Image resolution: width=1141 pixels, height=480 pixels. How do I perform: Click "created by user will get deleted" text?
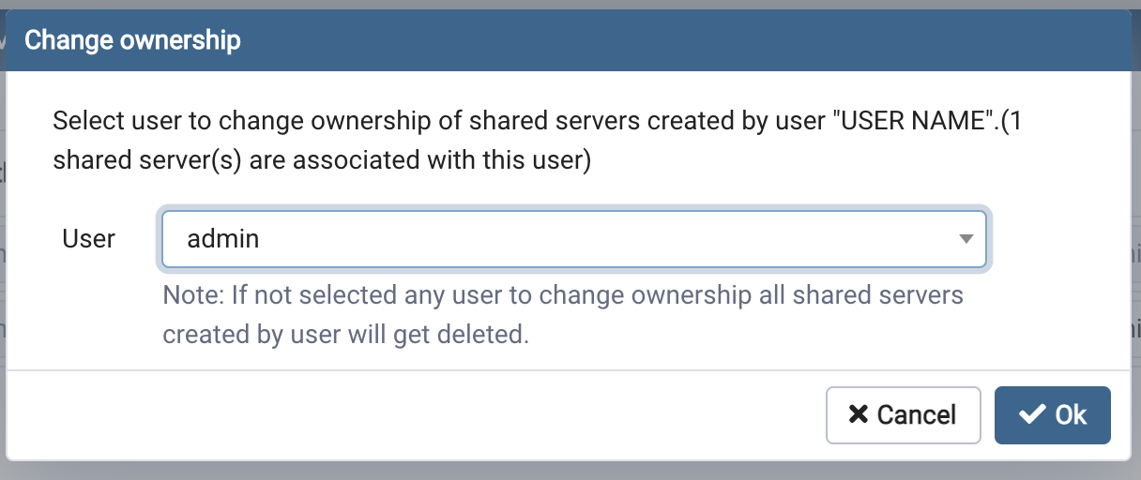click(345, 335)
